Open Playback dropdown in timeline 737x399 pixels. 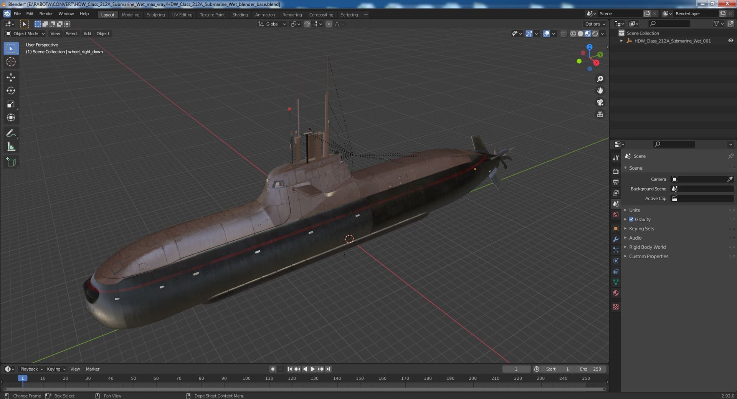pyautogui.click(x=31, y=369)
